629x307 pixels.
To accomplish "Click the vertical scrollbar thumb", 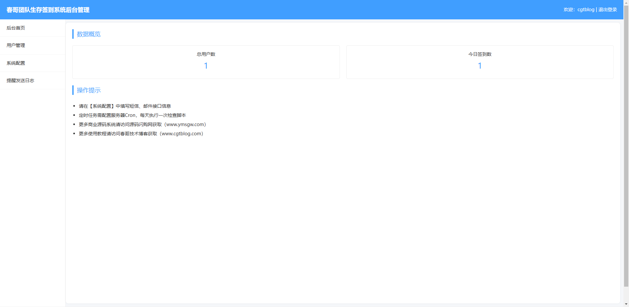I will pos(626,144).
